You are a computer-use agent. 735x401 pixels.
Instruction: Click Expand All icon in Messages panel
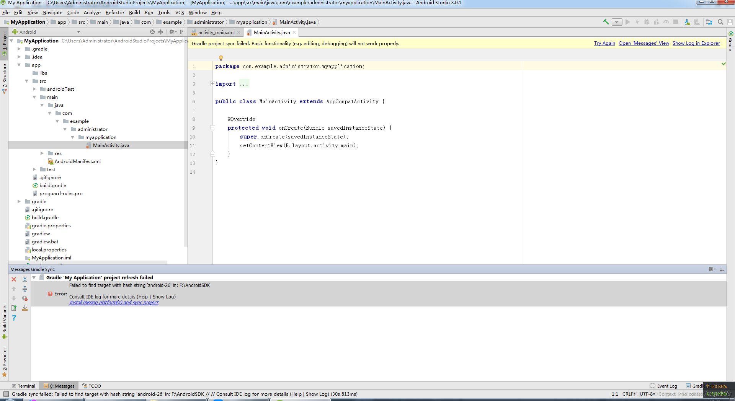point(25,279)
